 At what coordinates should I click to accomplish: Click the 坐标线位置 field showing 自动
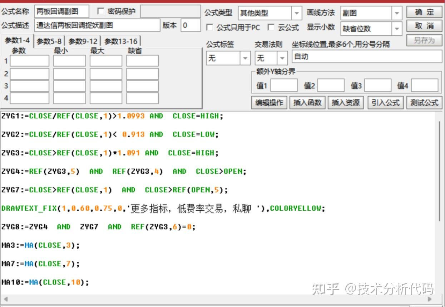click(x=367, y=56)
